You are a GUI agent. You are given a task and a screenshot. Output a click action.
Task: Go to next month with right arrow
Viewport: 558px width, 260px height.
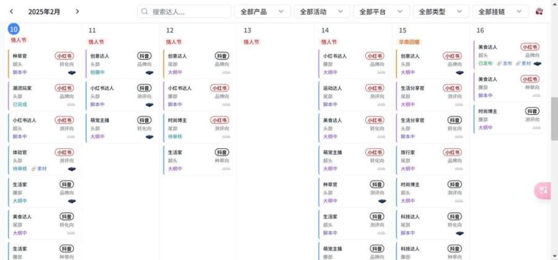tap(77, 11)
